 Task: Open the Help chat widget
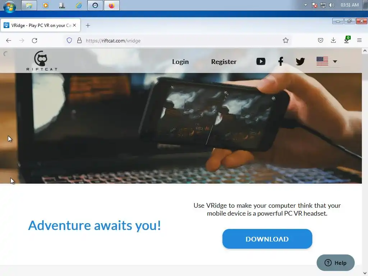click(x=336, y=263)
